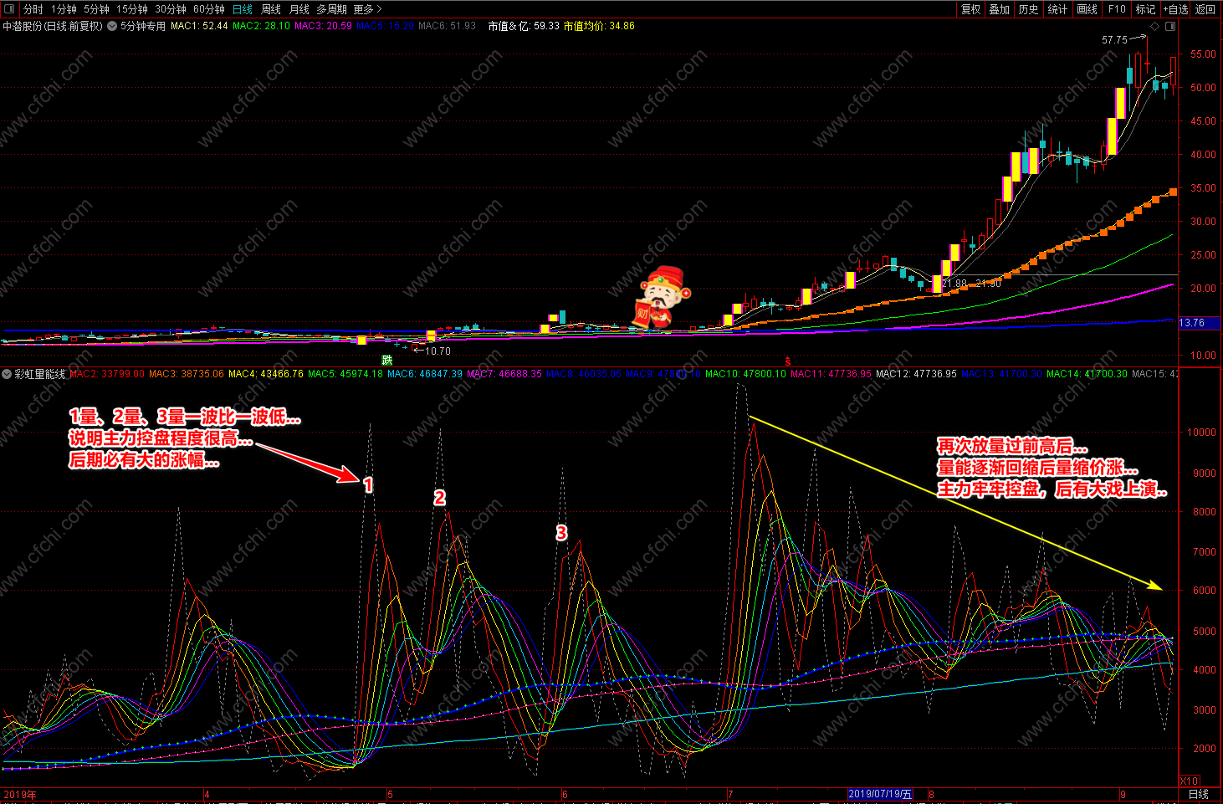Click the 2019年 label on time axis
The width and height of the screenshot is (1223, 804).
20,794
